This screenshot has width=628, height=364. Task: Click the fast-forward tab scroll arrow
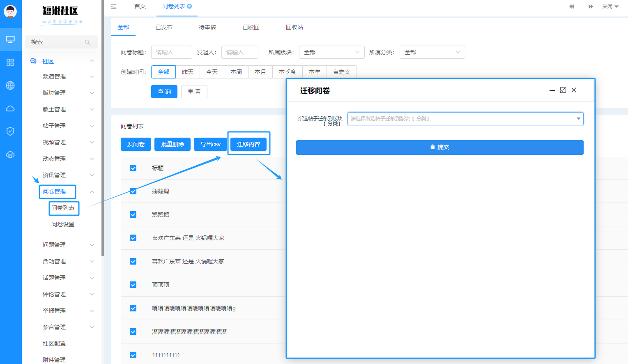pos(591,7)
